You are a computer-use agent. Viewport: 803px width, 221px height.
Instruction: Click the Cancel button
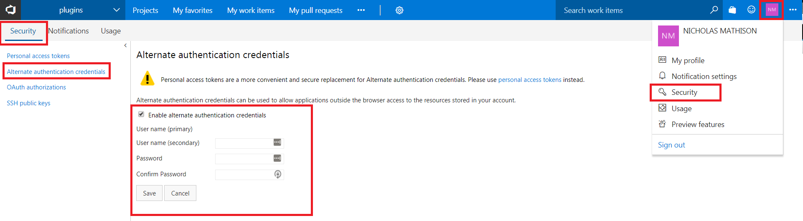click(x=180, y=193)
